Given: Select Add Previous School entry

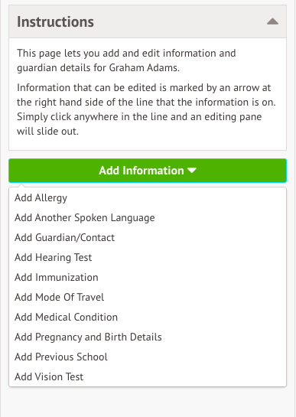Looking at the screenshot, I should tap(148, 357).
